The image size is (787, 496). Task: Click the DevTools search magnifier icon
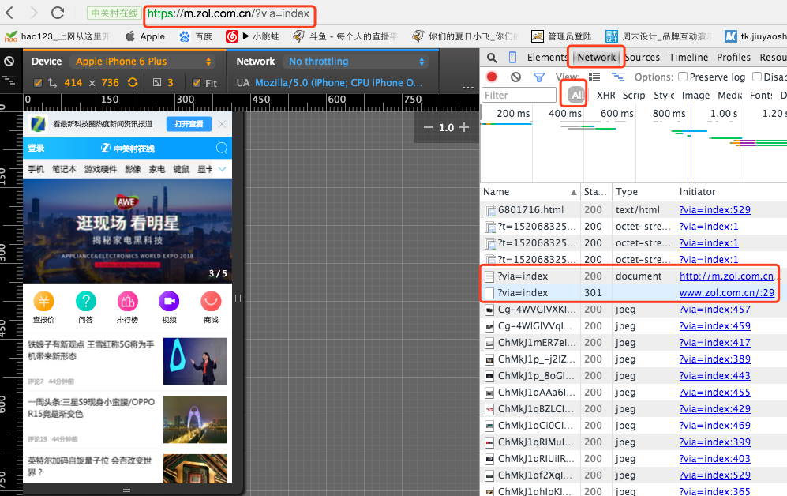coord(492,58)
